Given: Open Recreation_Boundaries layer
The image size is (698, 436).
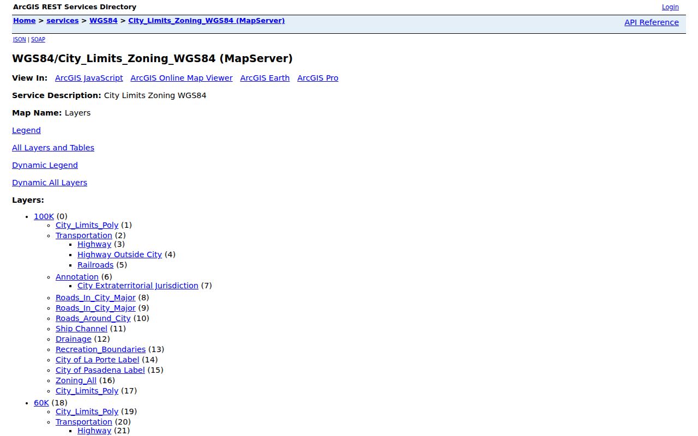Looking at the screenshot, I should 100,349.
